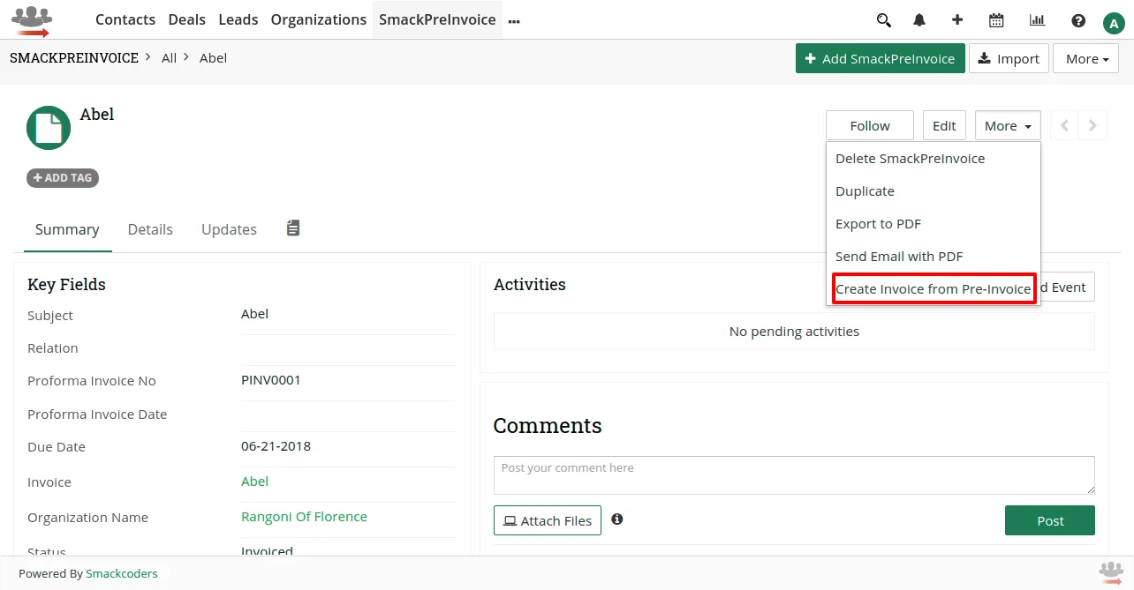Open the overflow ellipsis menu in the navbar
This screenshot has width=1134, height=590.
pos(514,21)
